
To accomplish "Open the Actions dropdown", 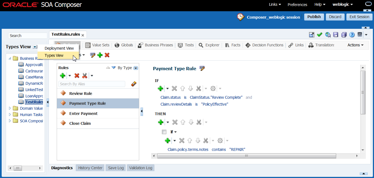I will 355,45.
